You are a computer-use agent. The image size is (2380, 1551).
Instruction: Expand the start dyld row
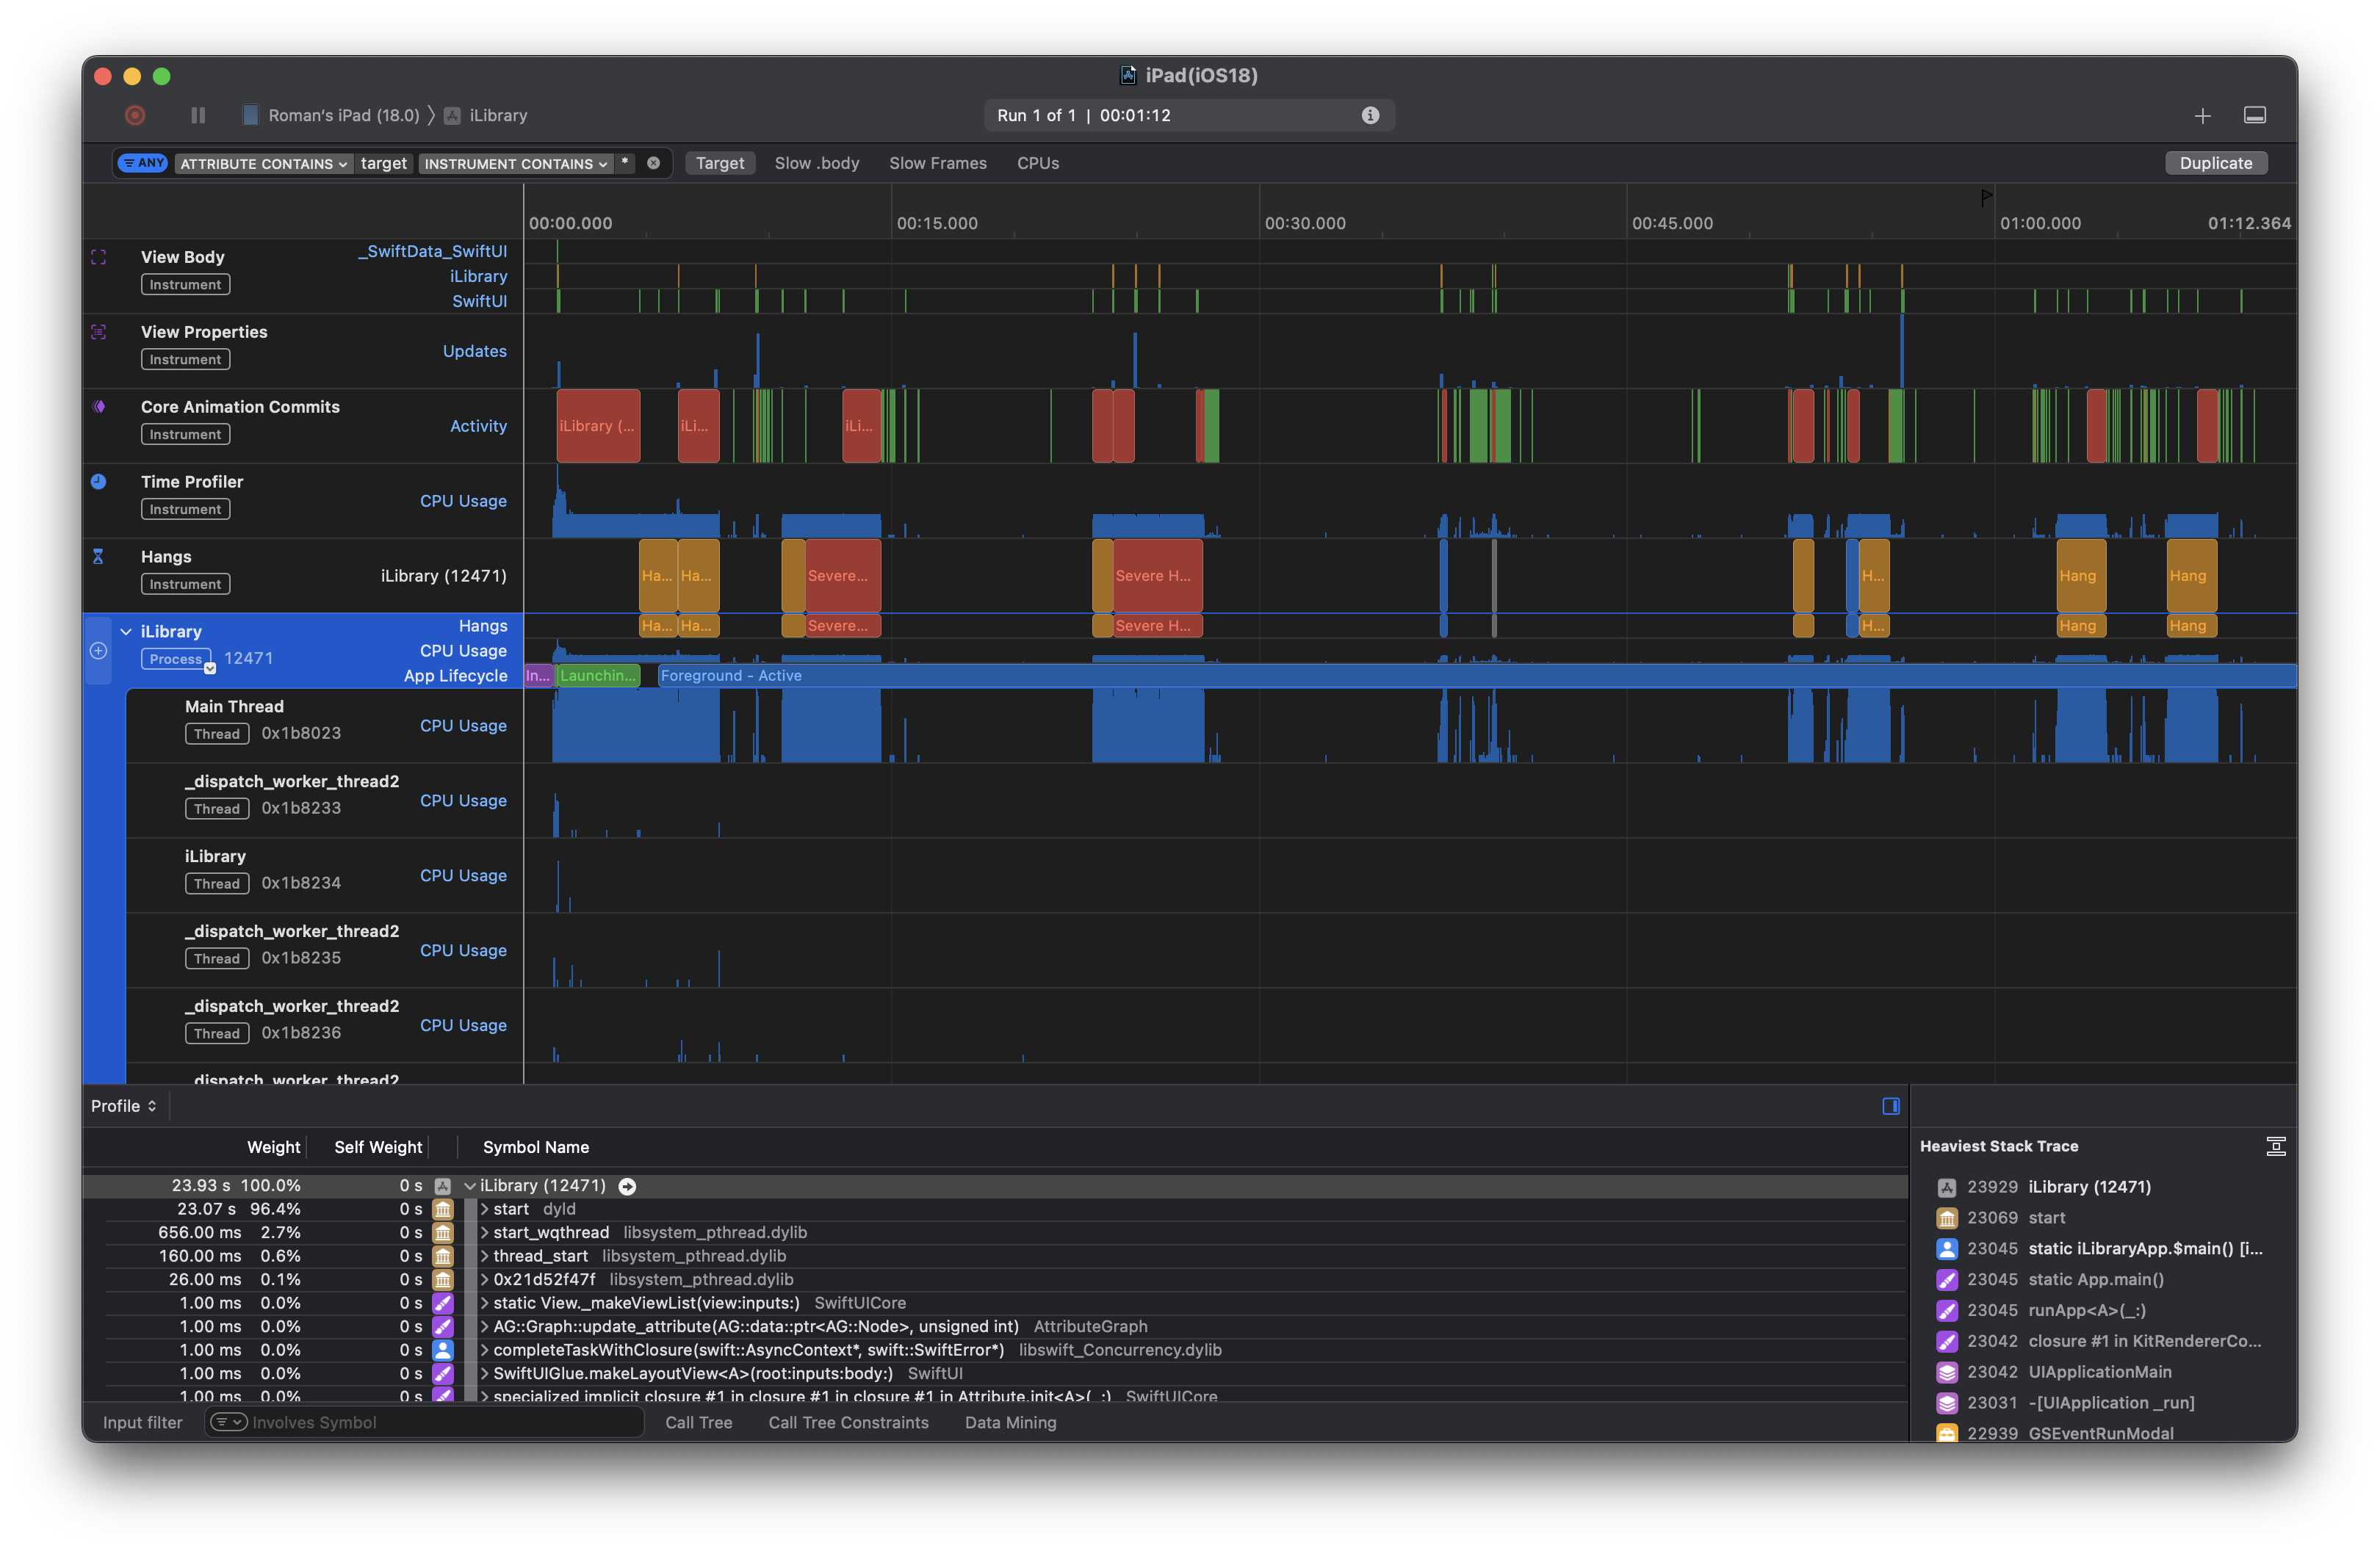(485, 1209)
